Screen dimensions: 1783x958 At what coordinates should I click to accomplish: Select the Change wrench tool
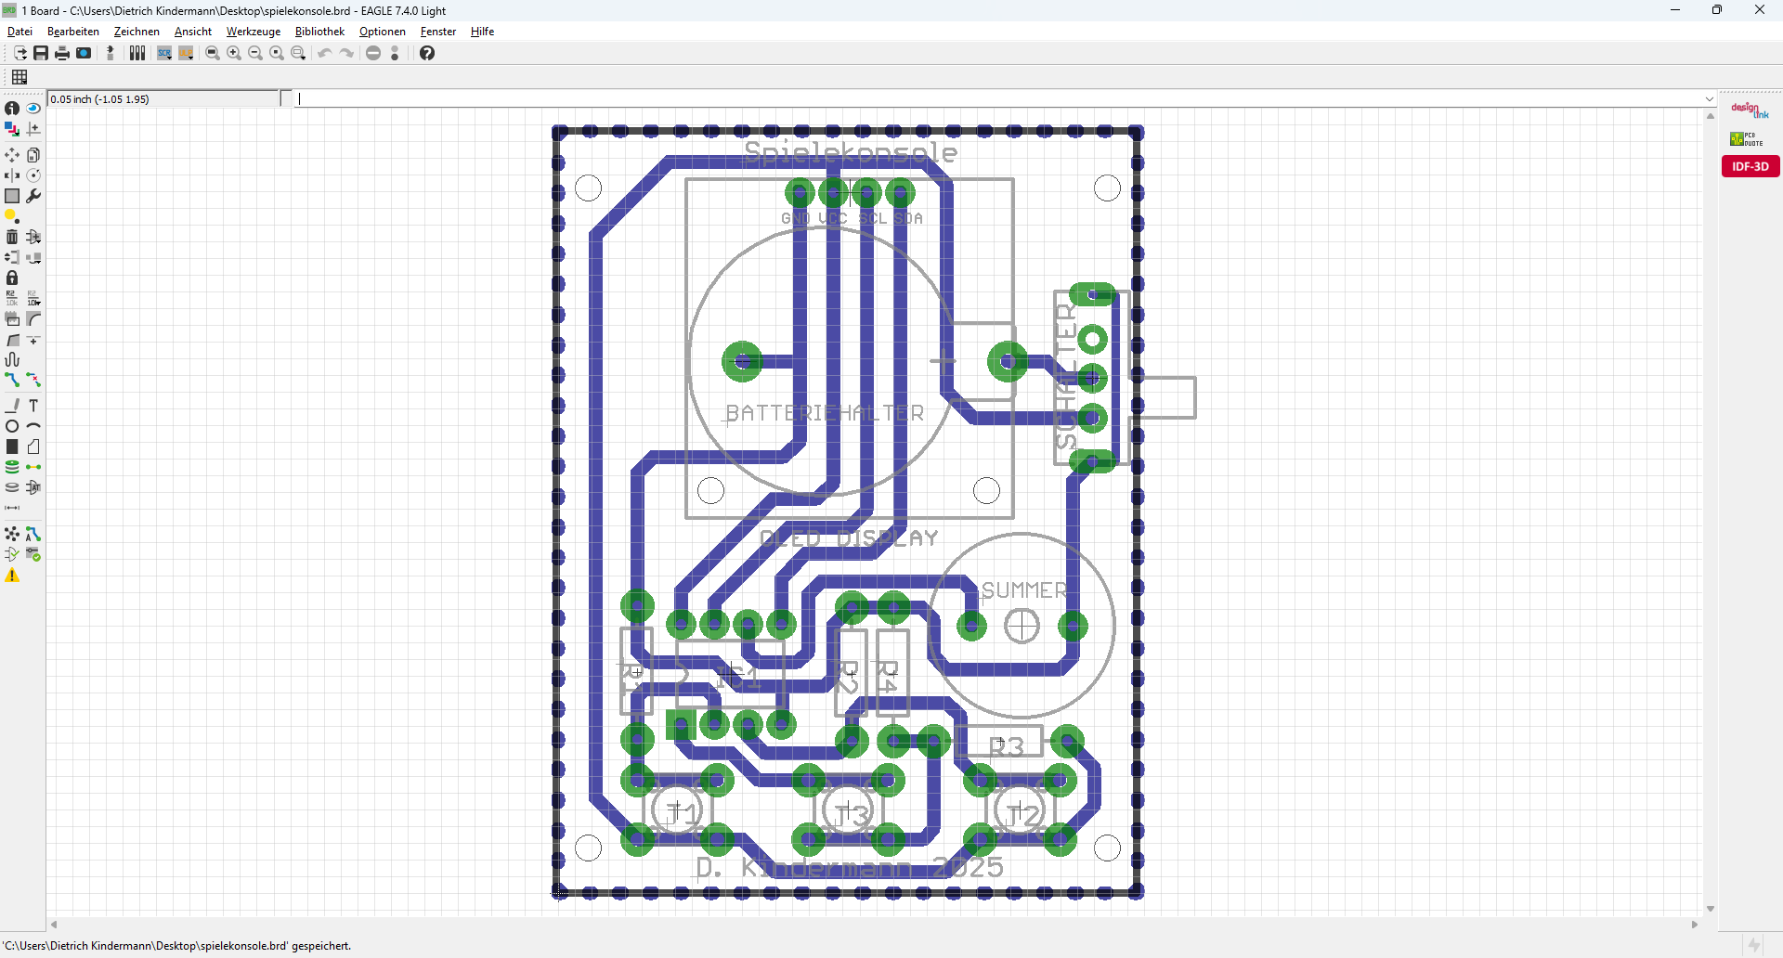click(33, 196)
